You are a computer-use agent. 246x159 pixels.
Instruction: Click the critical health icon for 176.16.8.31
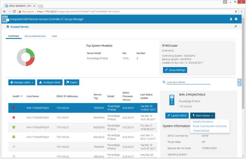click(14, 117)
